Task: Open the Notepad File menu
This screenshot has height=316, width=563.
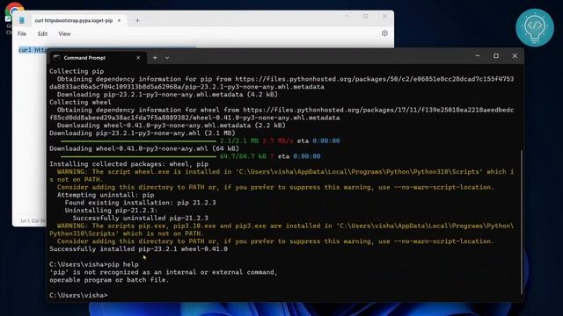Action: point(22,33)
